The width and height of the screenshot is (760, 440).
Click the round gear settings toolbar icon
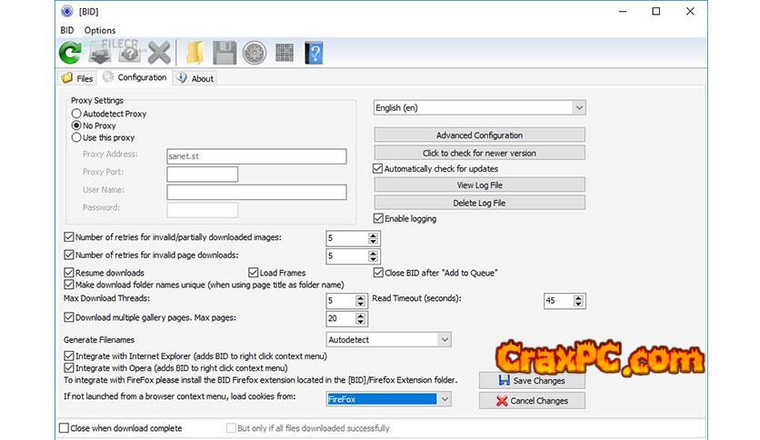[x=254, y=53]
